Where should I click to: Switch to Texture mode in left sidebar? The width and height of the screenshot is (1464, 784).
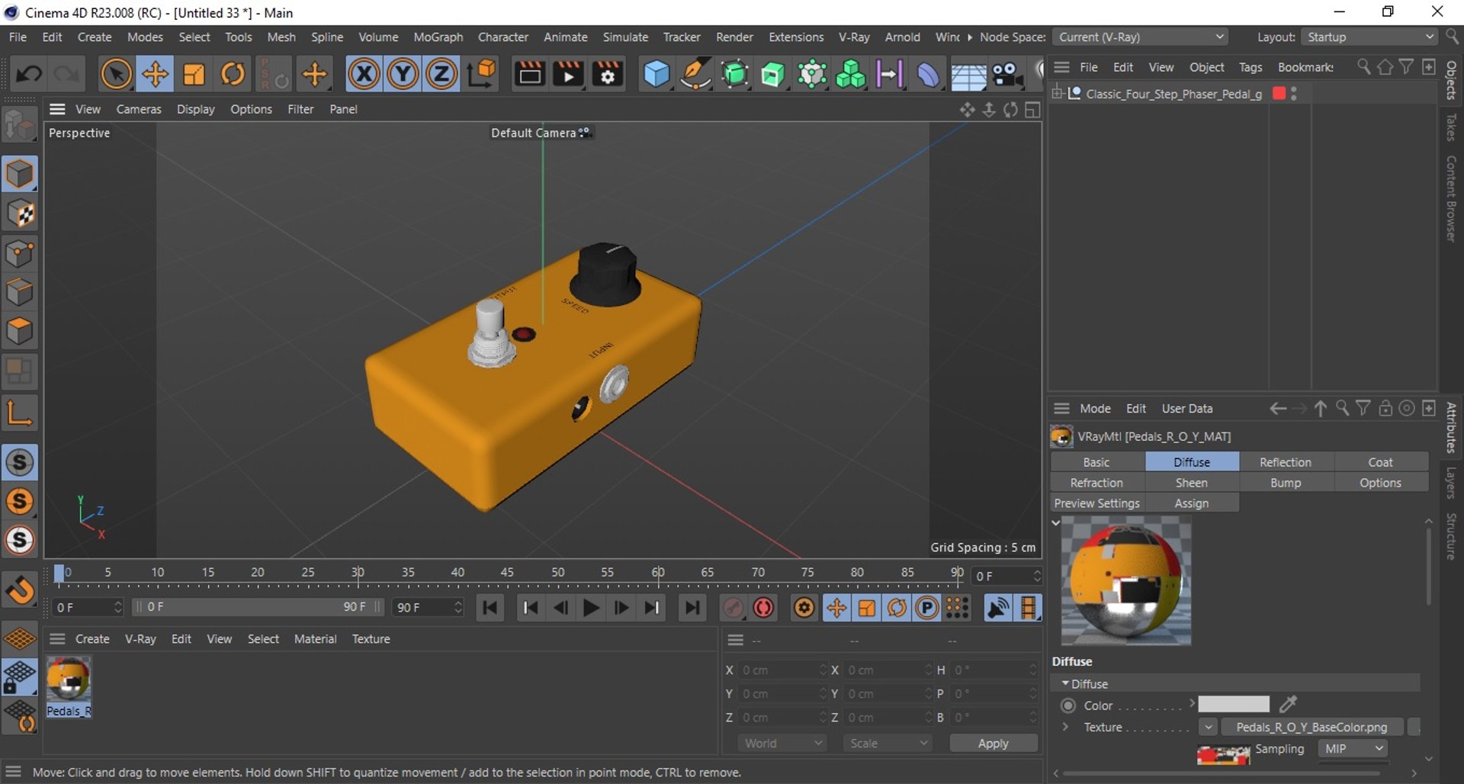coord(20,214)
